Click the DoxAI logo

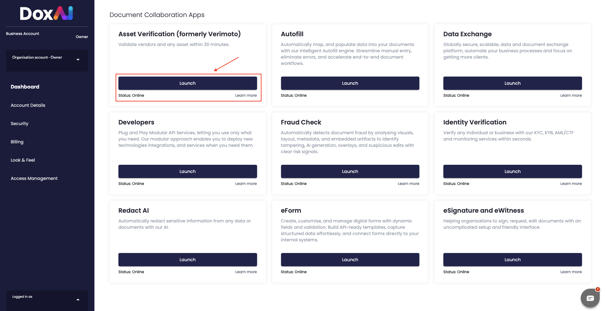click(47, 14)
